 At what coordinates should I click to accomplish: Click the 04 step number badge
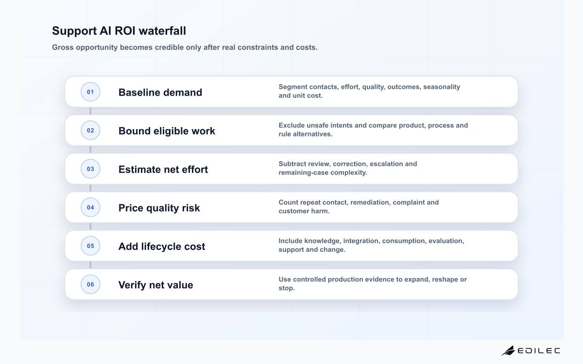(x=90, y=207)
